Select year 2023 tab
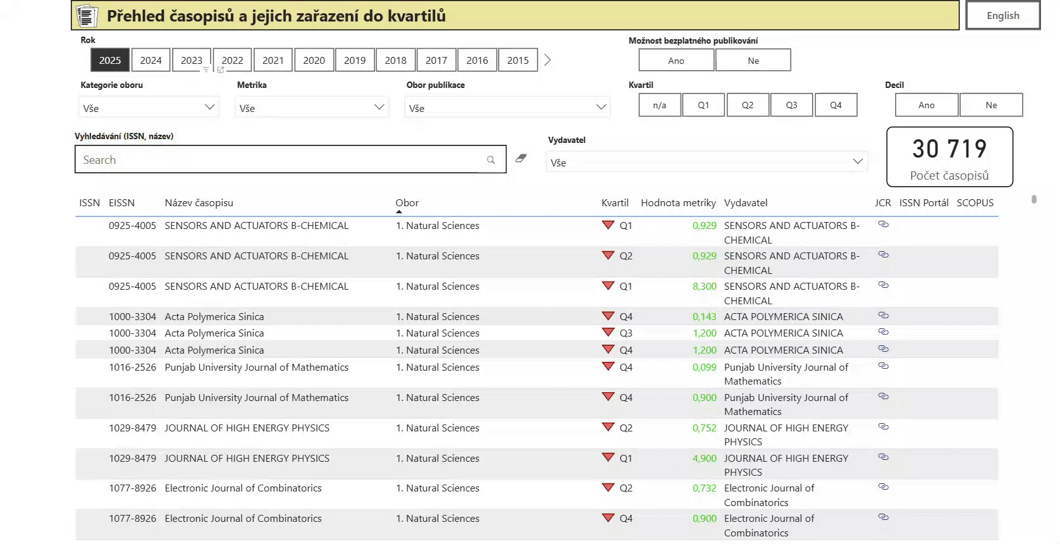The height and width of the screenshot is (544, 1060). (192, 60)
